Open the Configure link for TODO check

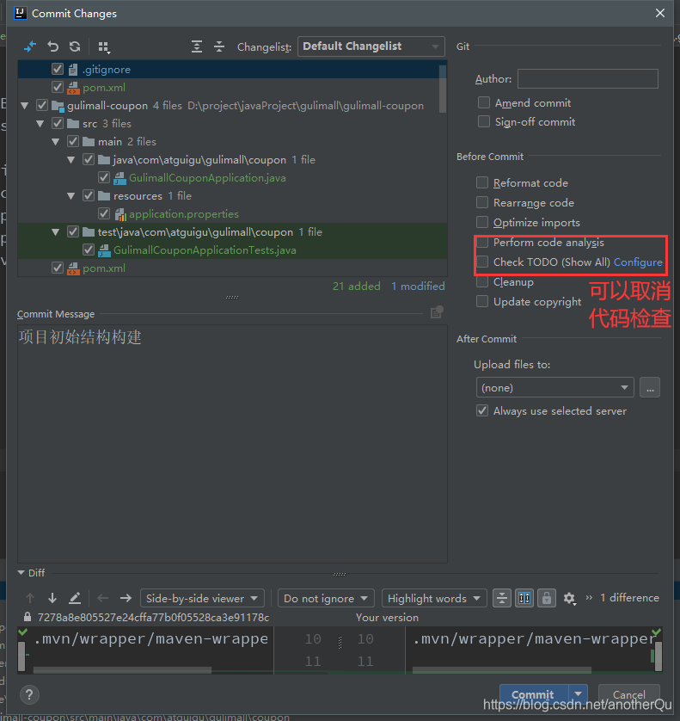[x=638, y=262]
